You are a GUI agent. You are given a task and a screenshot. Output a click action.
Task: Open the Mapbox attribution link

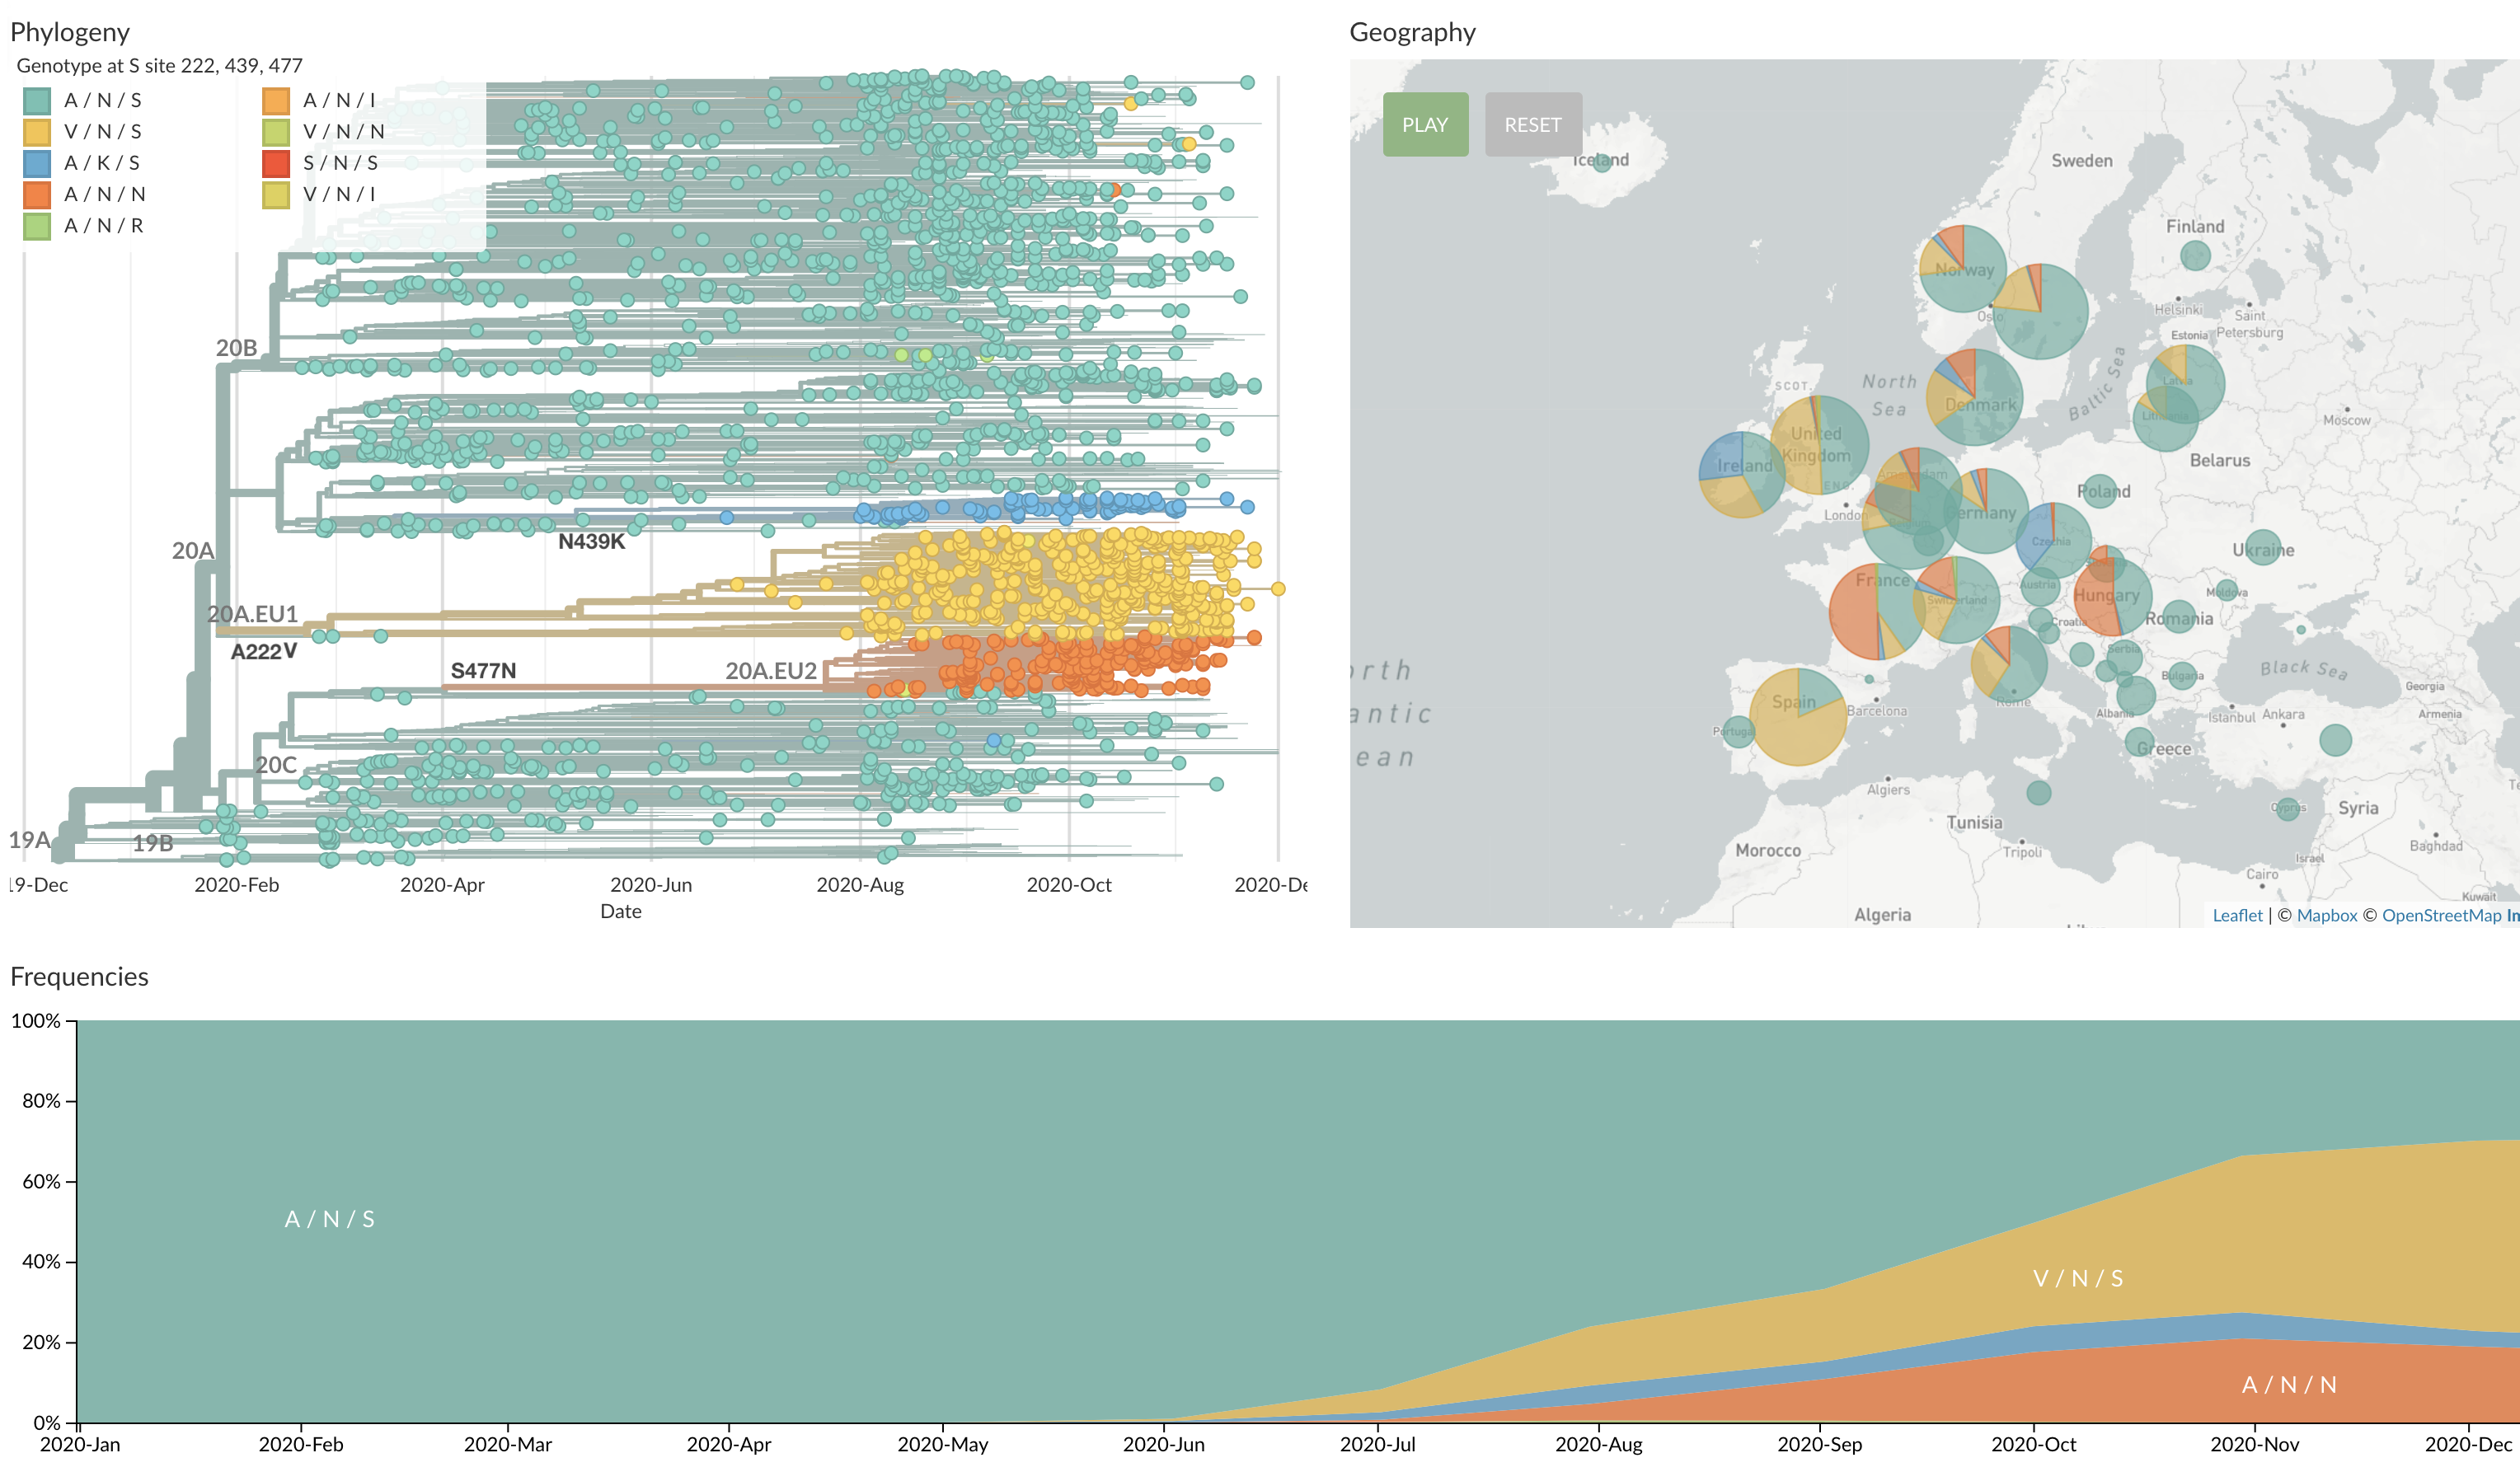[x=2326, y=915]
